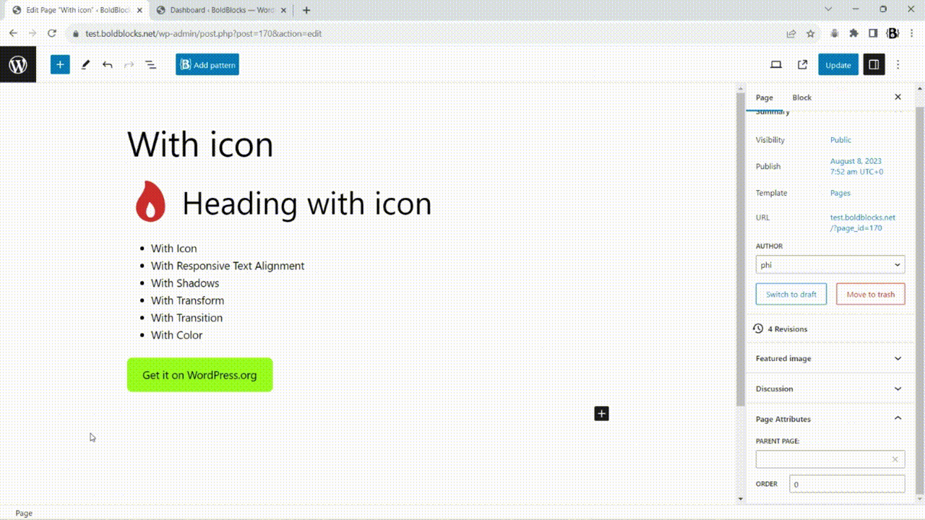Open a new browser tab
The height and width of the screenshot is (520, 925).
click(x=306, y=10)
